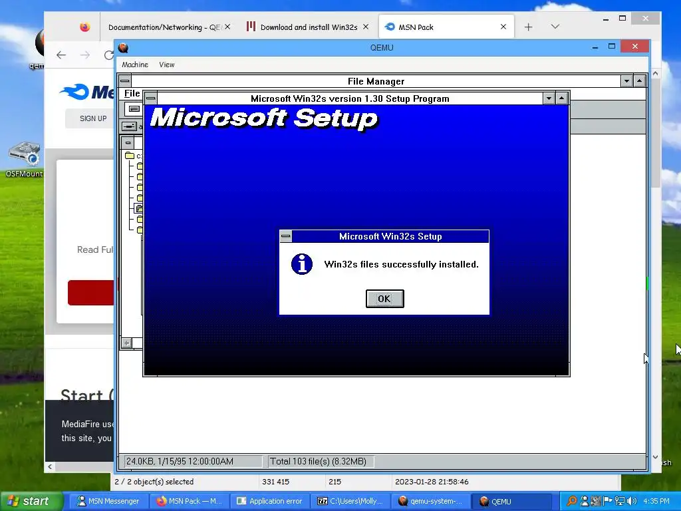The image size is (681, 511).
Task: Minimize File Manager with the down arrow
Action: pos(626,81)
